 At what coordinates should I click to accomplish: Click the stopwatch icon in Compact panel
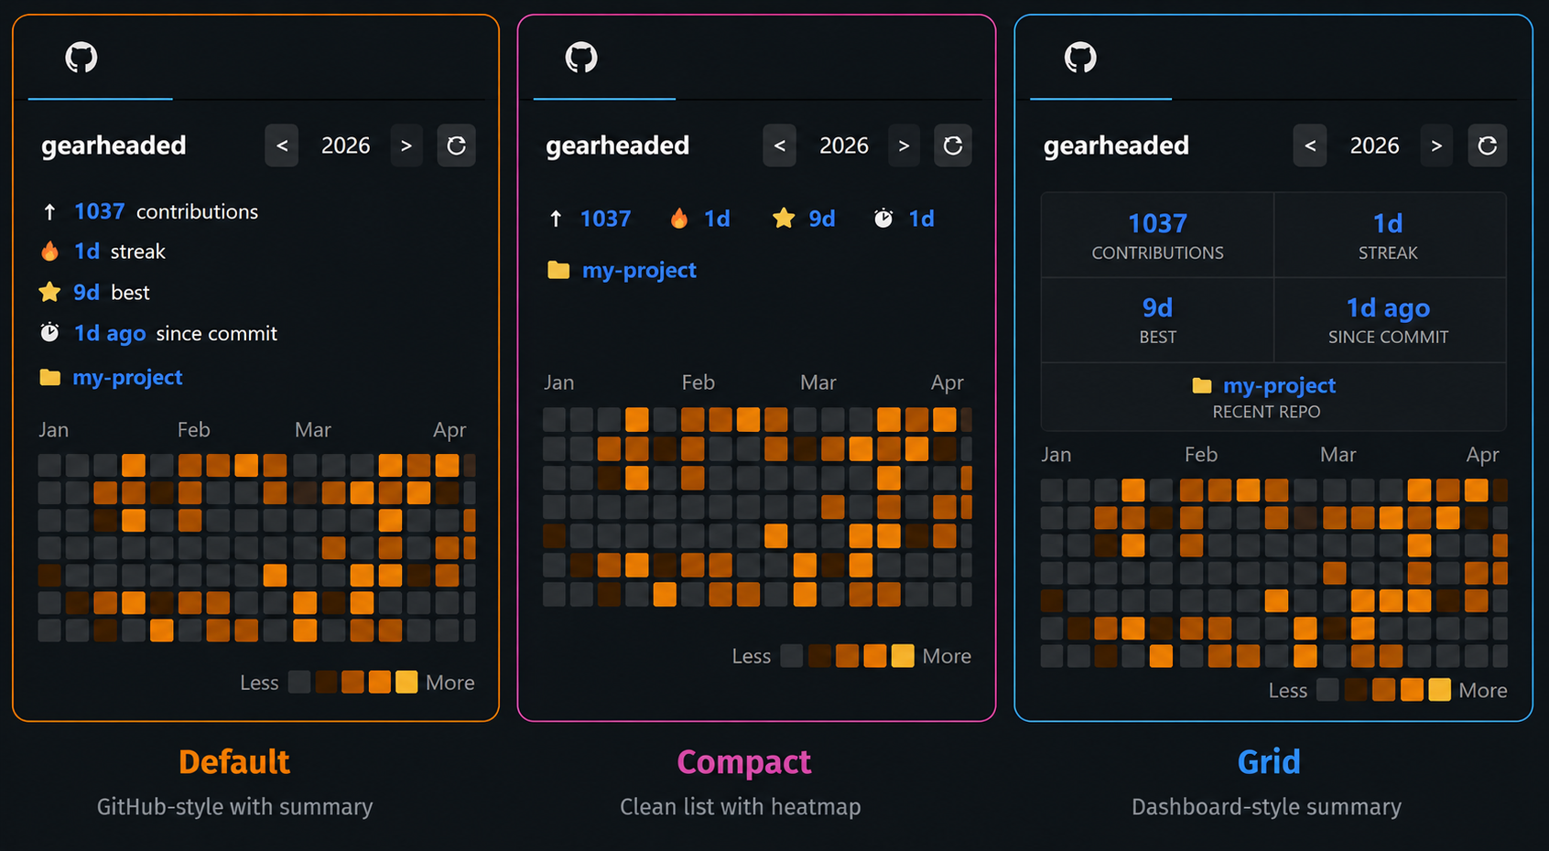click(x=883, y=218)
